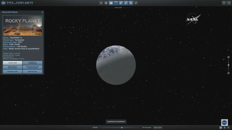Click the space telescope icon in toolbar

(131, 3)
